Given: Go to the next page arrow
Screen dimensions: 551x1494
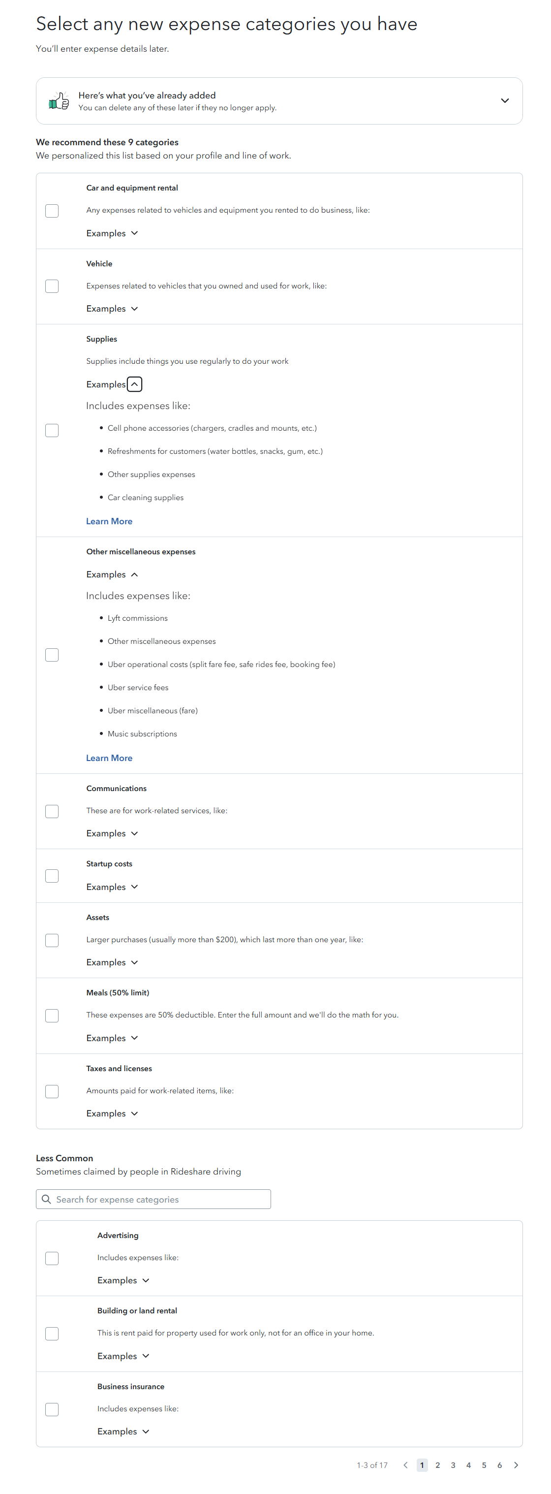Looking at the screenshot, I should coord(516,1465).
